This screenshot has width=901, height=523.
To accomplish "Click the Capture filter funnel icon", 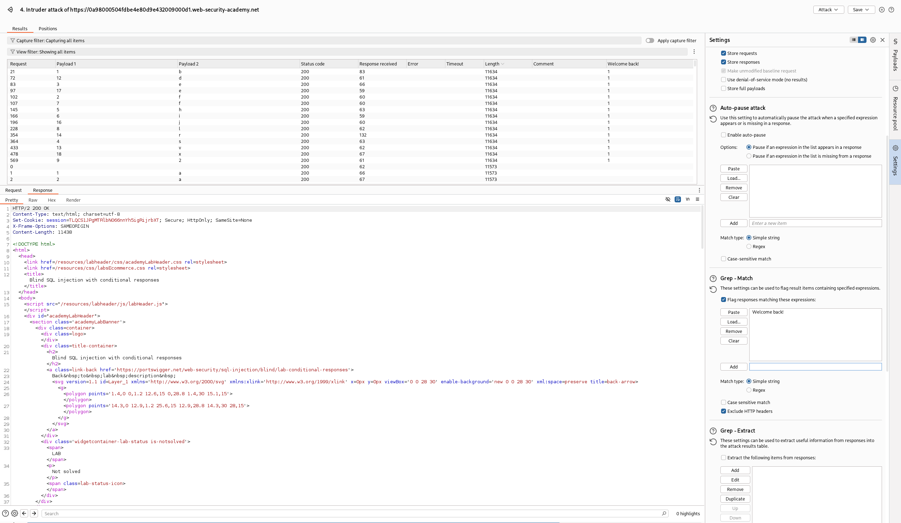I will point(13,40).
